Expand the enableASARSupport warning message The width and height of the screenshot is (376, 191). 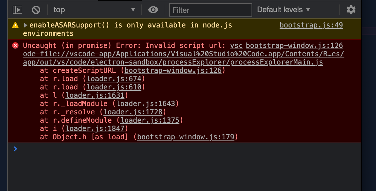click(x=25, y=25)
